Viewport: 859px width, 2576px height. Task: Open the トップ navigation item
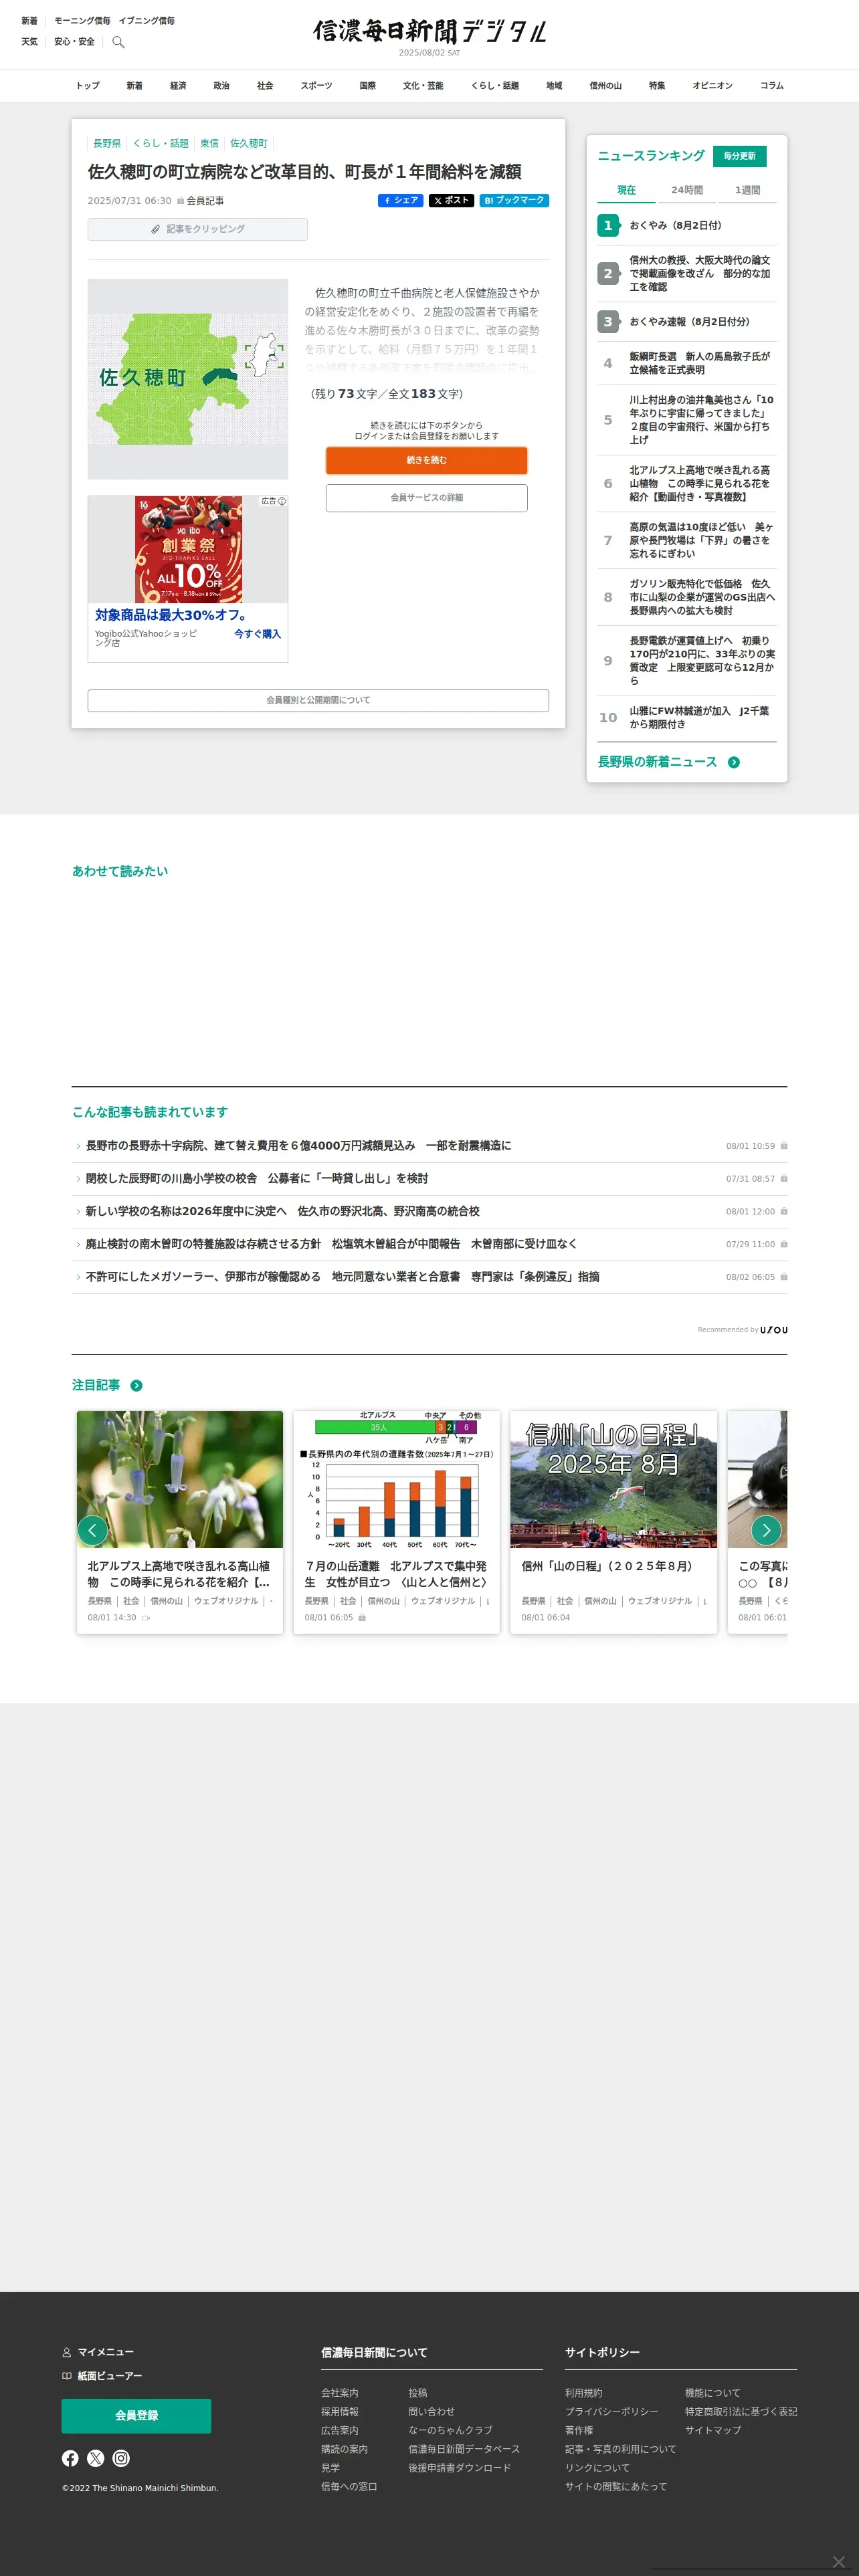(x=88, y=86)
